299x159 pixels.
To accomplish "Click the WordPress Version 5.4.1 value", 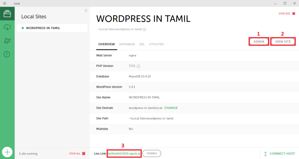I will click(132, 87).
